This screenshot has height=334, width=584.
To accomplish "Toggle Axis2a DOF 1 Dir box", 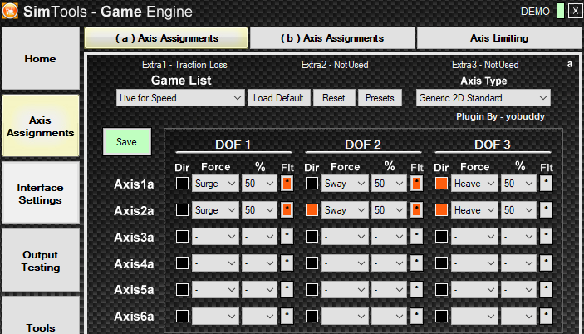I will [x=182, y=209].
